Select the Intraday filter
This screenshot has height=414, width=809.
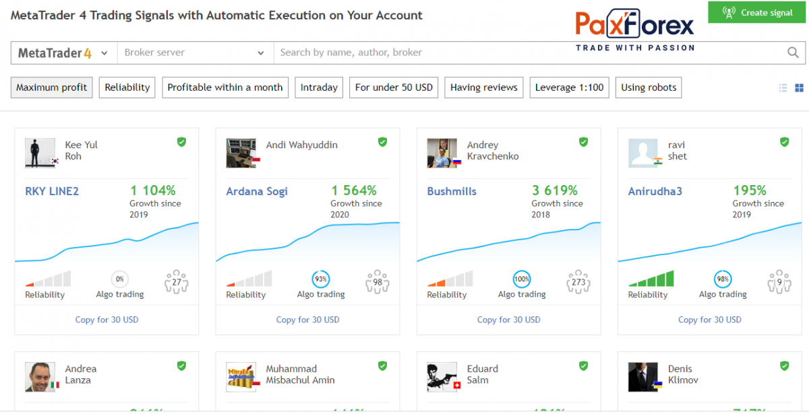click(319, 88)
